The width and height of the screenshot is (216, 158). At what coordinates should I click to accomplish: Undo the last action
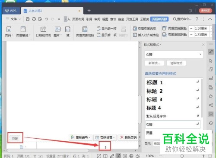coord(46,19)
